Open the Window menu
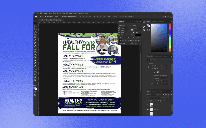 point(81,13)
